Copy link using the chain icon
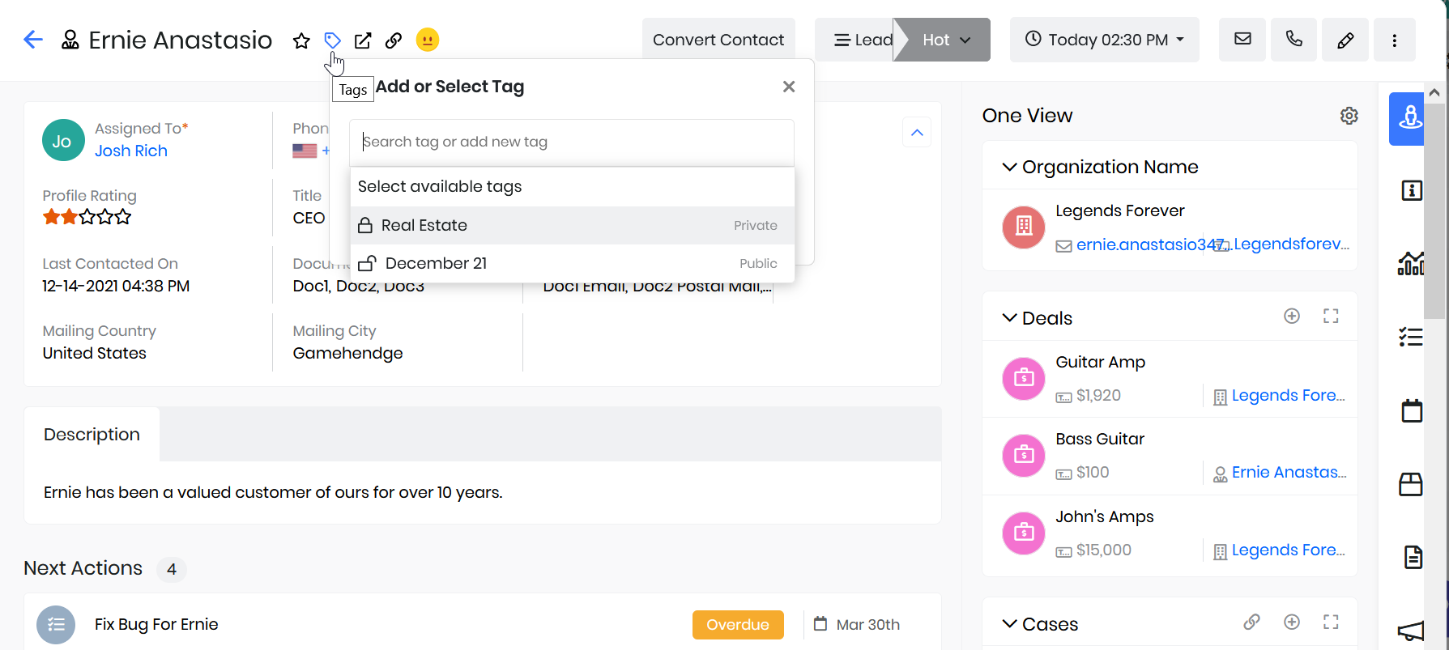The image size is (1449, 650). (394, 40)
